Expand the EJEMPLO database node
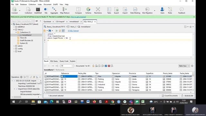Viewport: 206px width, 116px height. click(14, 27)
